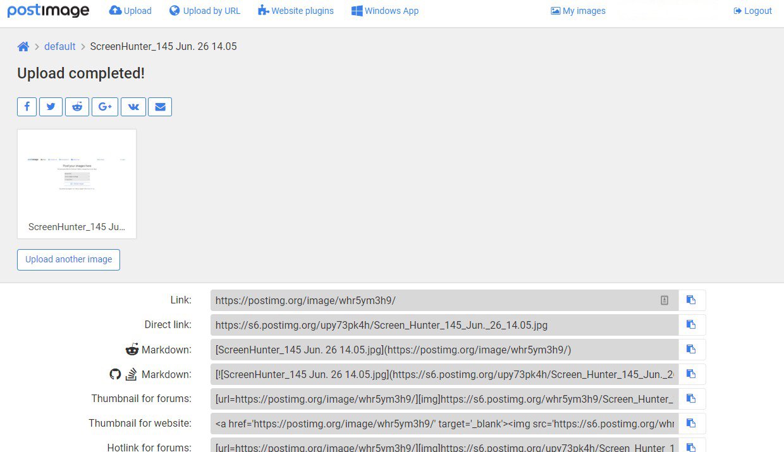Click the Upload completed! heading

[81, 73]
